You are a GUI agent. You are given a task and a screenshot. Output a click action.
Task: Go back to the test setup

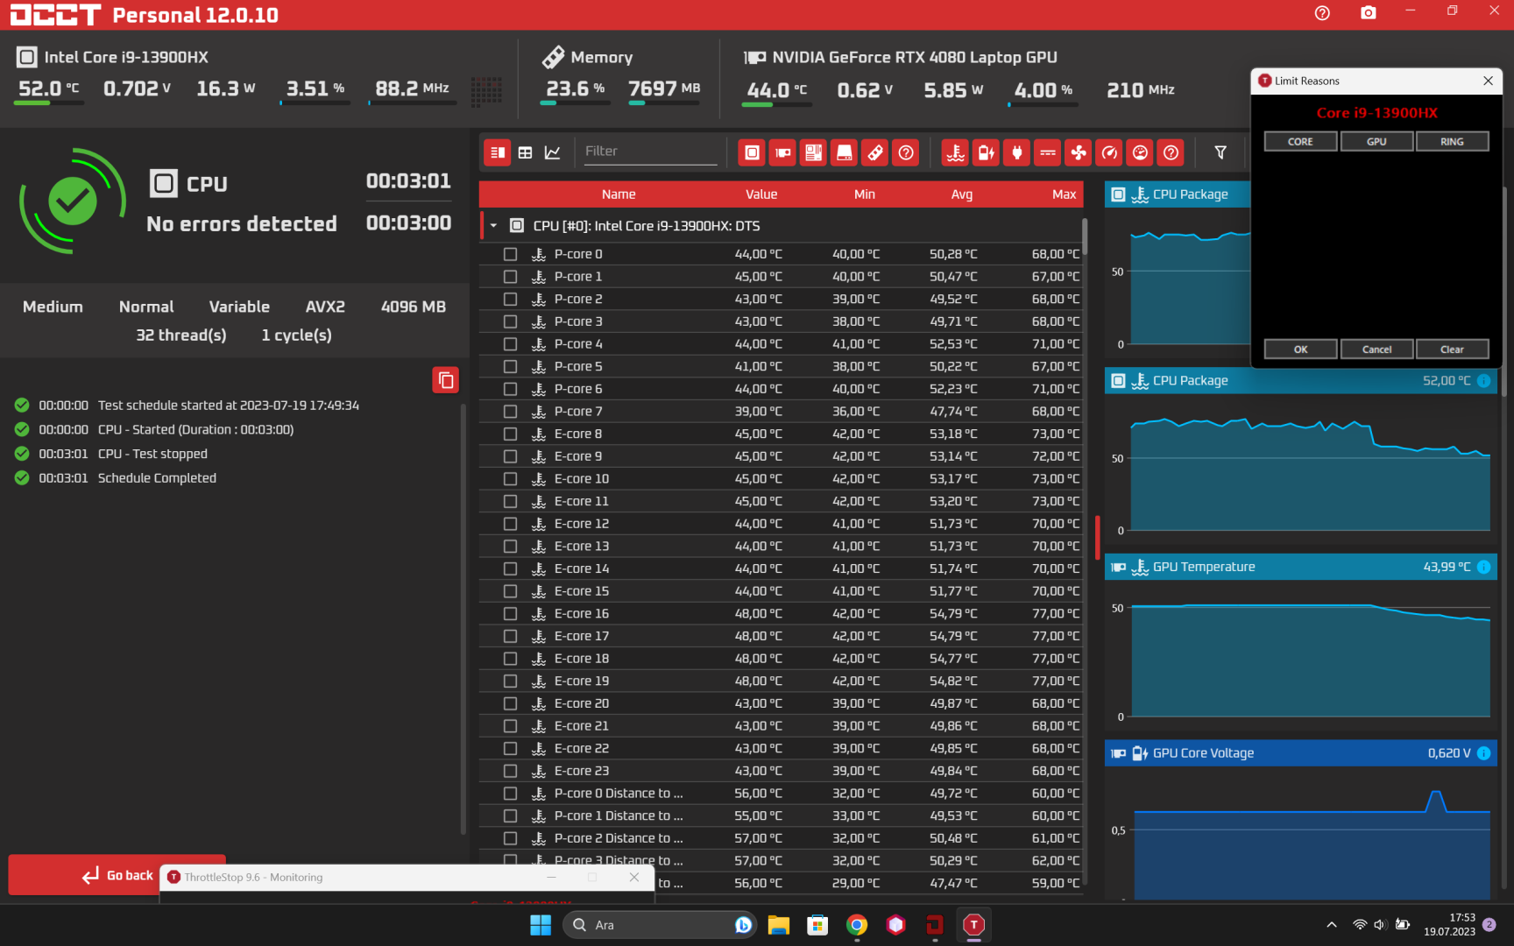click(117, 875)
